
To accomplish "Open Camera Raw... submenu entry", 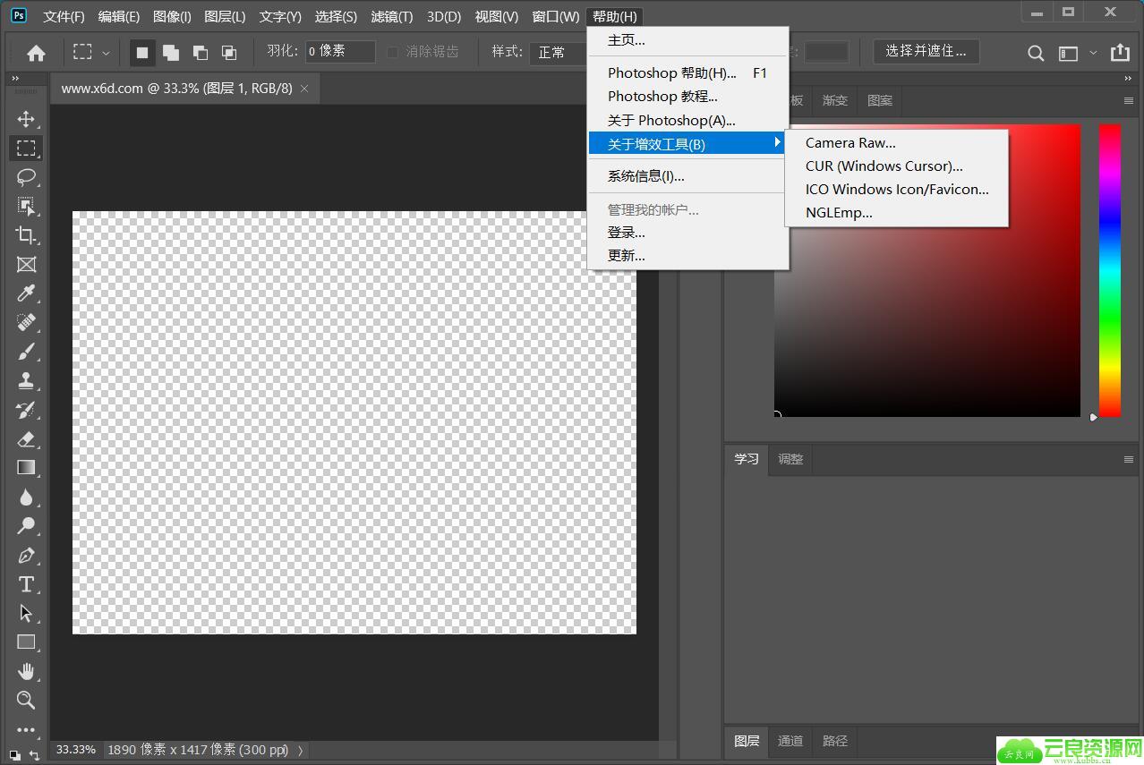I will point(850,143).
